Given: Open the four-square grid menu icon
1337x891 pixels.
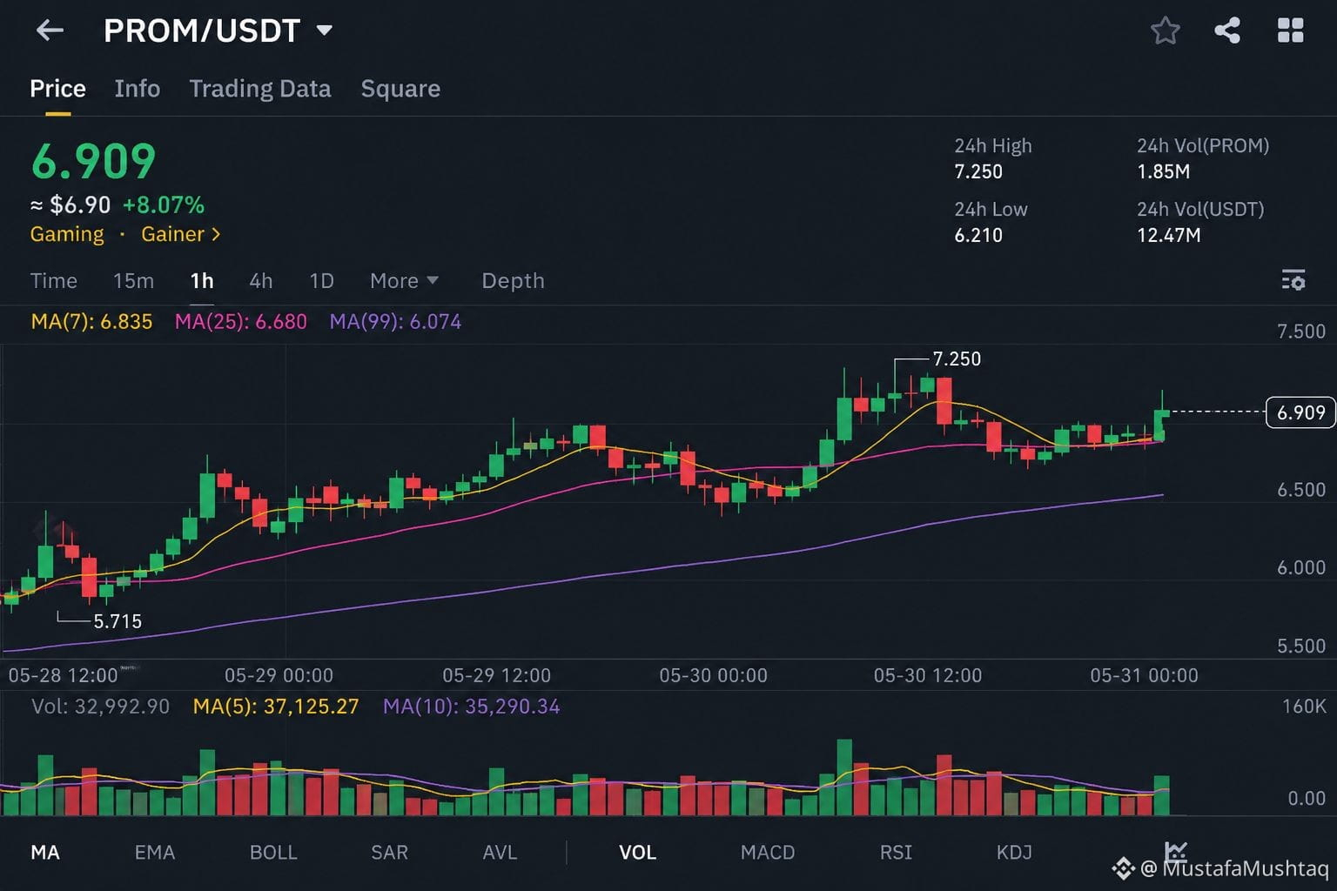Looking at the screenshot, I should [x=1290, y=30].
